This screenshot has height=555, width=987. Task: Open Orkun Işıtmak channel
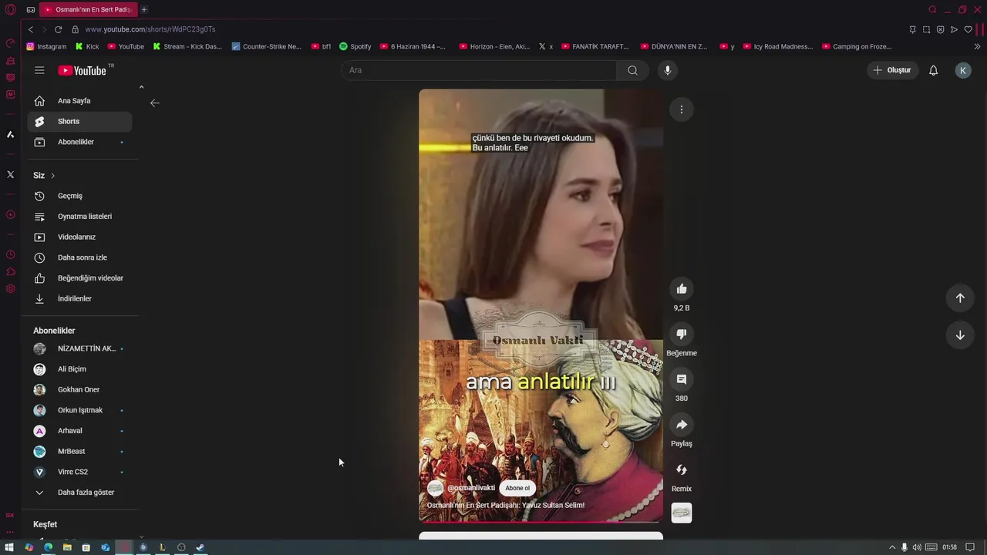pyautogui.click(x=79, y=410)
